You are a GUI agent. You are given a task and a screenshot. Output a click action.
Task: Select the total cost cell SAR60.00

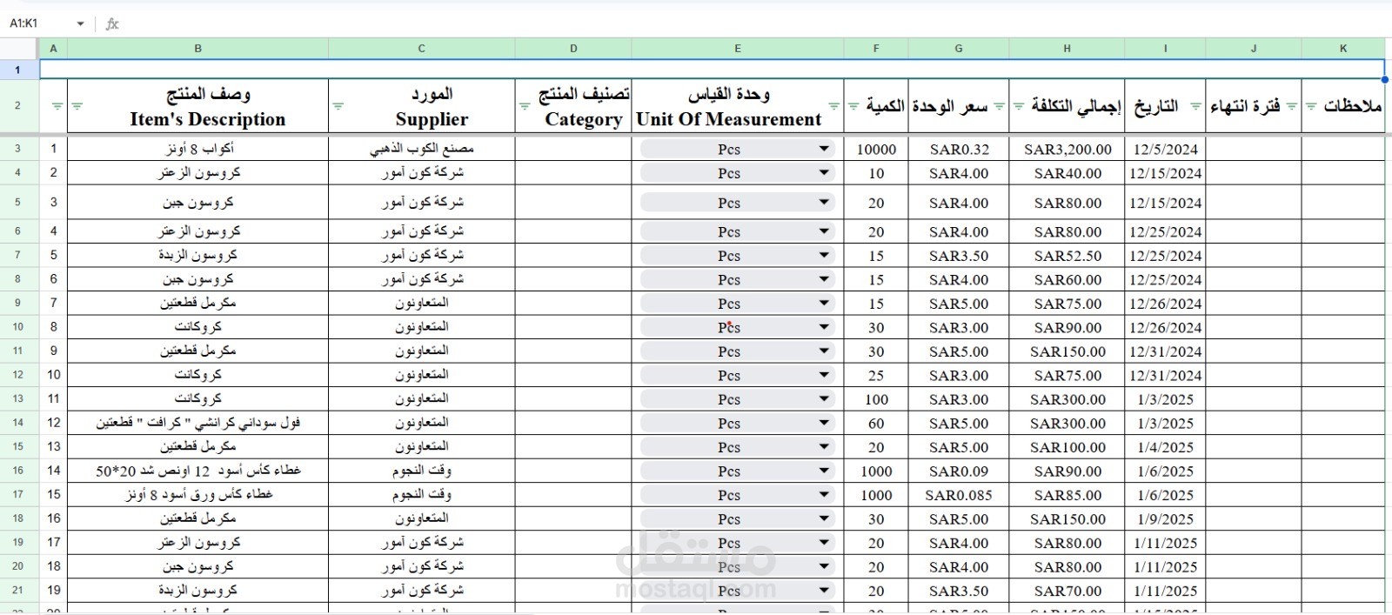pos(1067,279)
